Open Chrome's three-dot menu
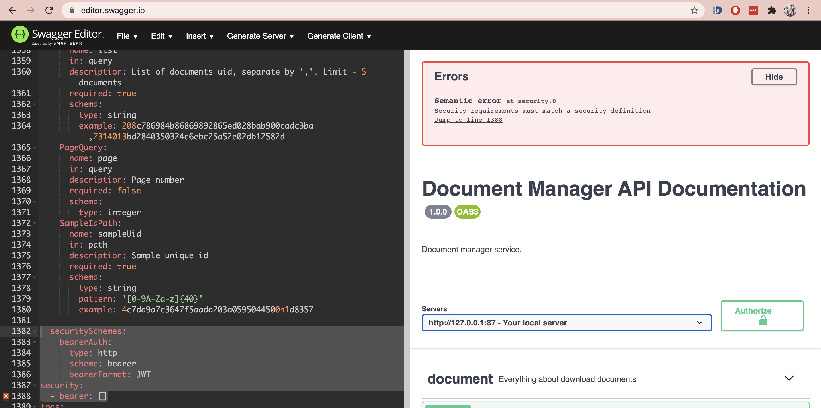The height and width of the screenshot is (408, 821). [x=808, y=10]
